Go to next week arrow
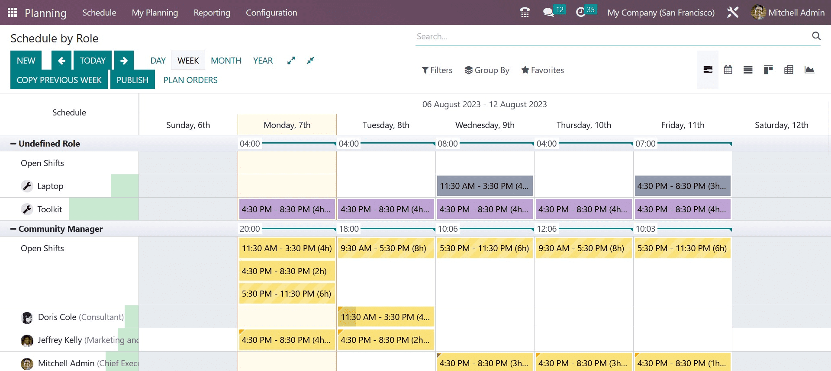The height and width of the screenshot is (371, 831). (124, 61)
